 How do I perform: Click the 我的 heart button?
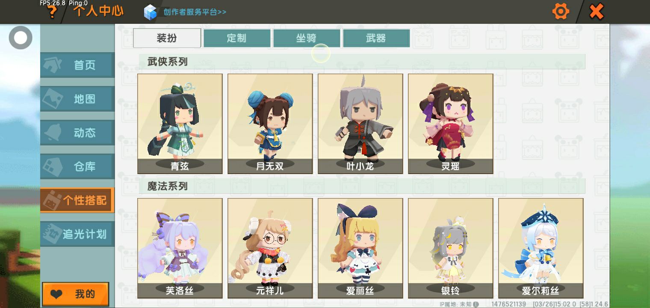[75, 294]
